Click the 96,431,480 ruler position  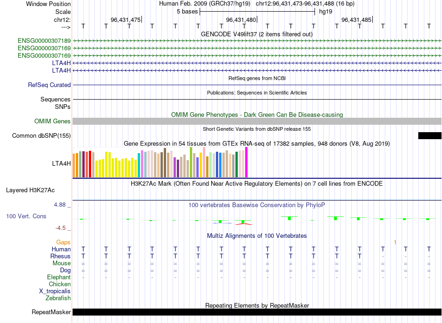coord(241,20)
